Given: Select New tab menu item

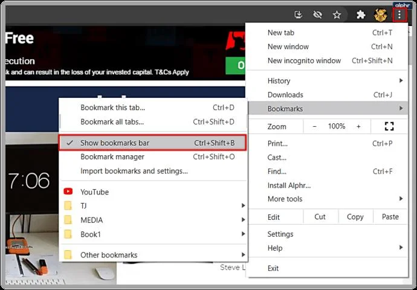Looking at the screenshot, I should coord(328,33).
